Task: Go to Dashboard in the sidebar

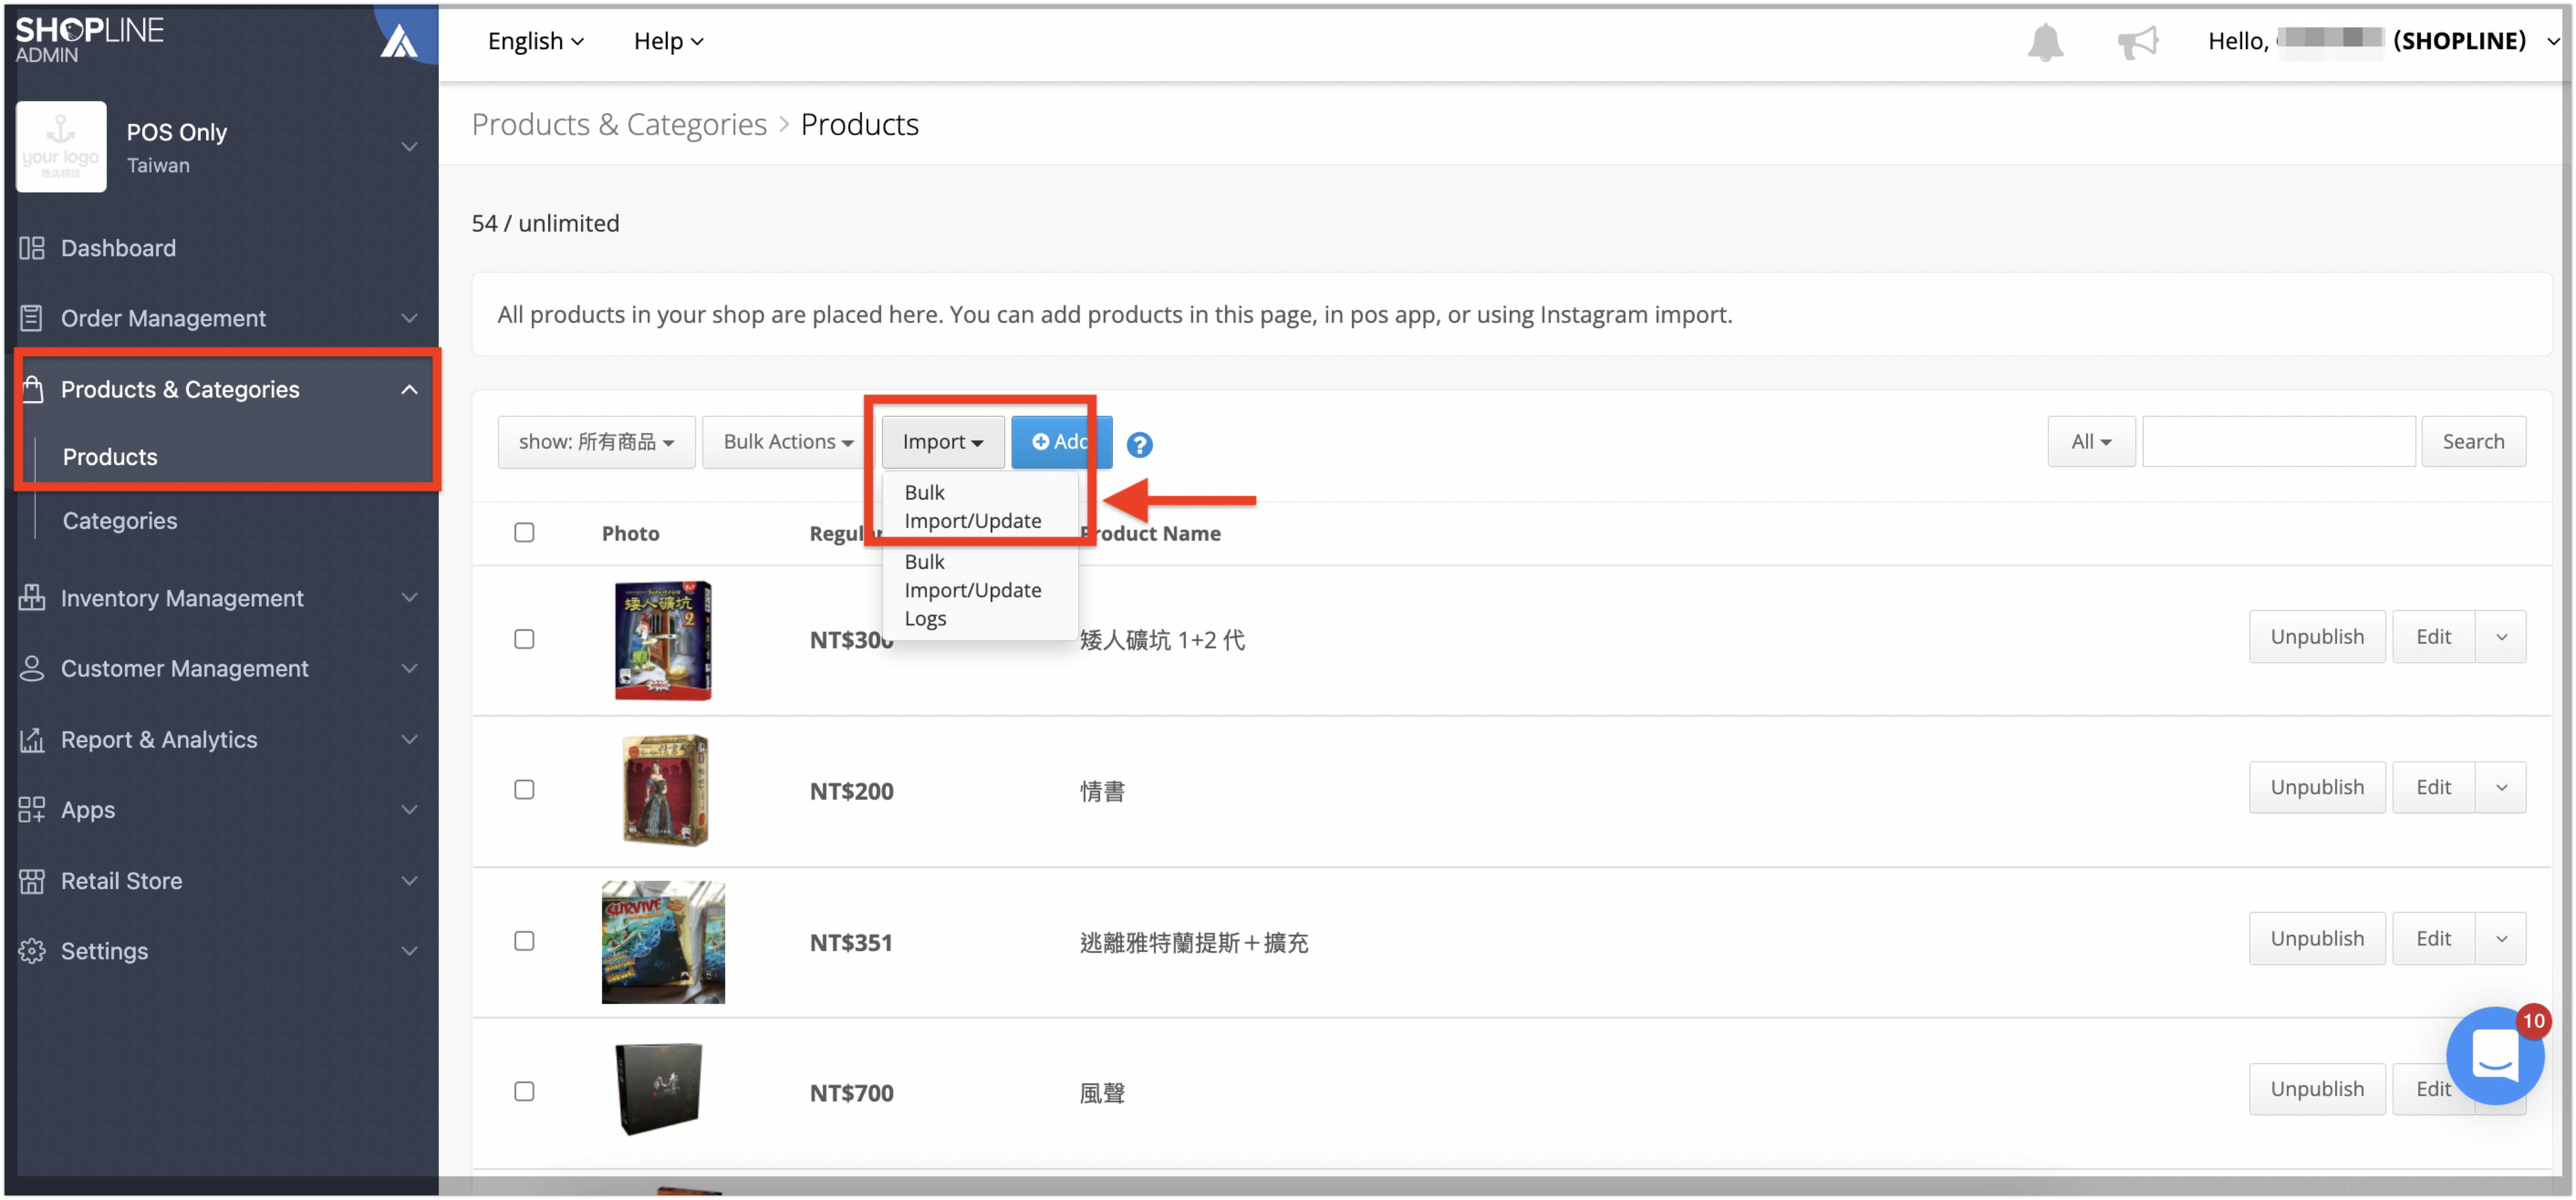Action: pos(118,248)
